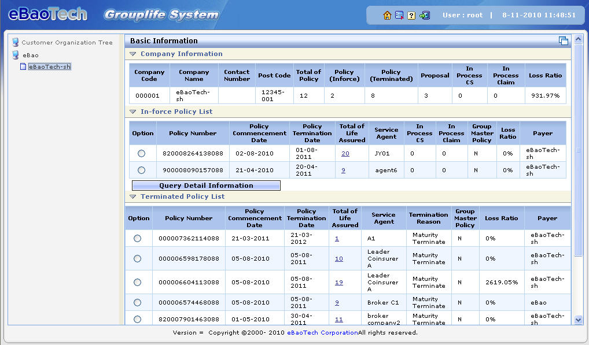The width and height of the screenshot is (589, 345).
Task: Click service agent agent6 cell
Action: point(386,170)
